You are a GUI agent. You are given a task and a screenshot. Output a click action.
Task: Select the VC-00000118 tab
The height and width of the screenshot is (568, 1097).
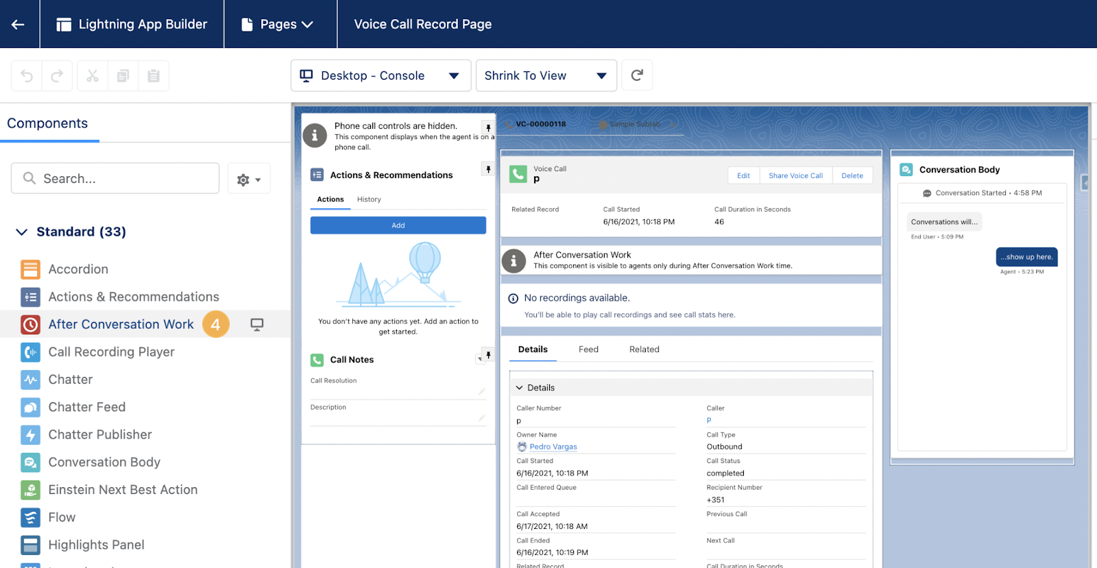(541, 124)
